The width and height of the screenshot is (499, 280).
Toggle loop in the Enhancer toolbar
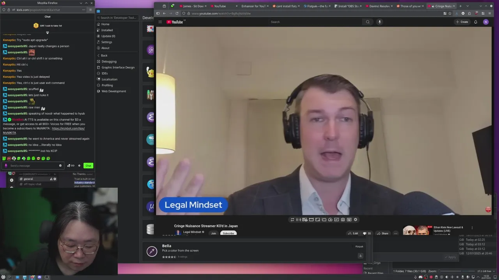[x=292, y=220]
